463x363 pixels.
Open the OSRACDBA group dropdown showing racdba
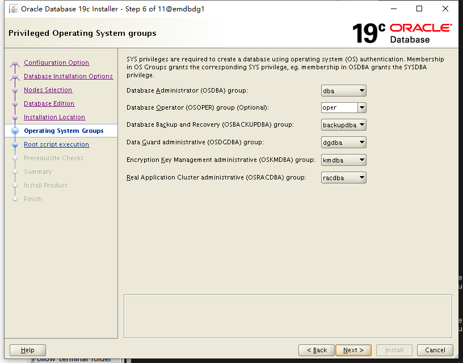(x=344, y=178)
